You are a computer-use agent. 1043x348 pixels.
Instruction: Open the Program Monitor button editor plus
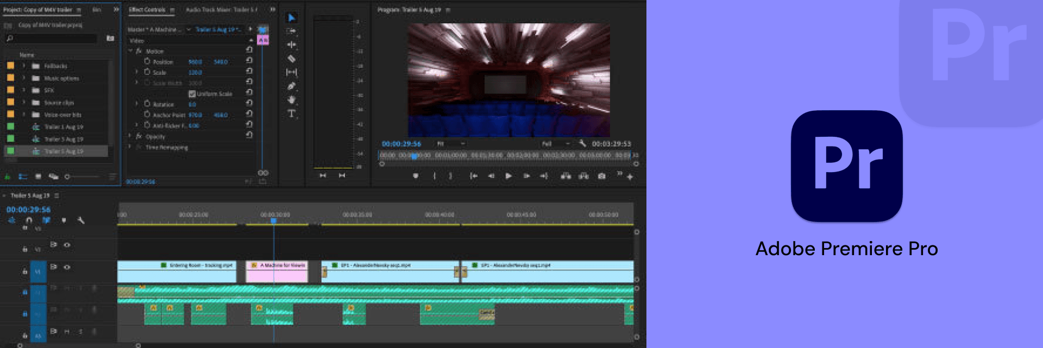pyautogui.click(x=630, y=176)
